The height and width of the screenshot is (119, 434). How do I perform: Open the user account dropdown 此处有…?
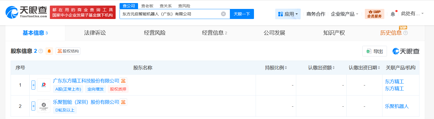point(412,13)
